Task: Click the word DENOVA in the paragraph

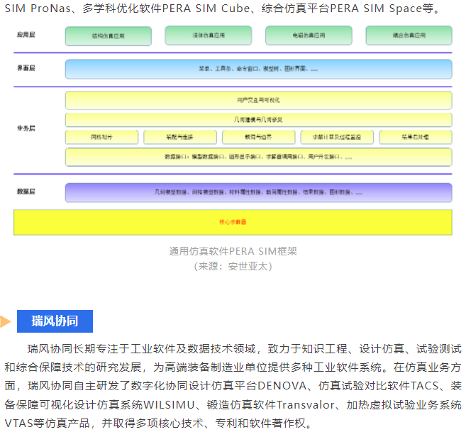Action: click(282, 386)
